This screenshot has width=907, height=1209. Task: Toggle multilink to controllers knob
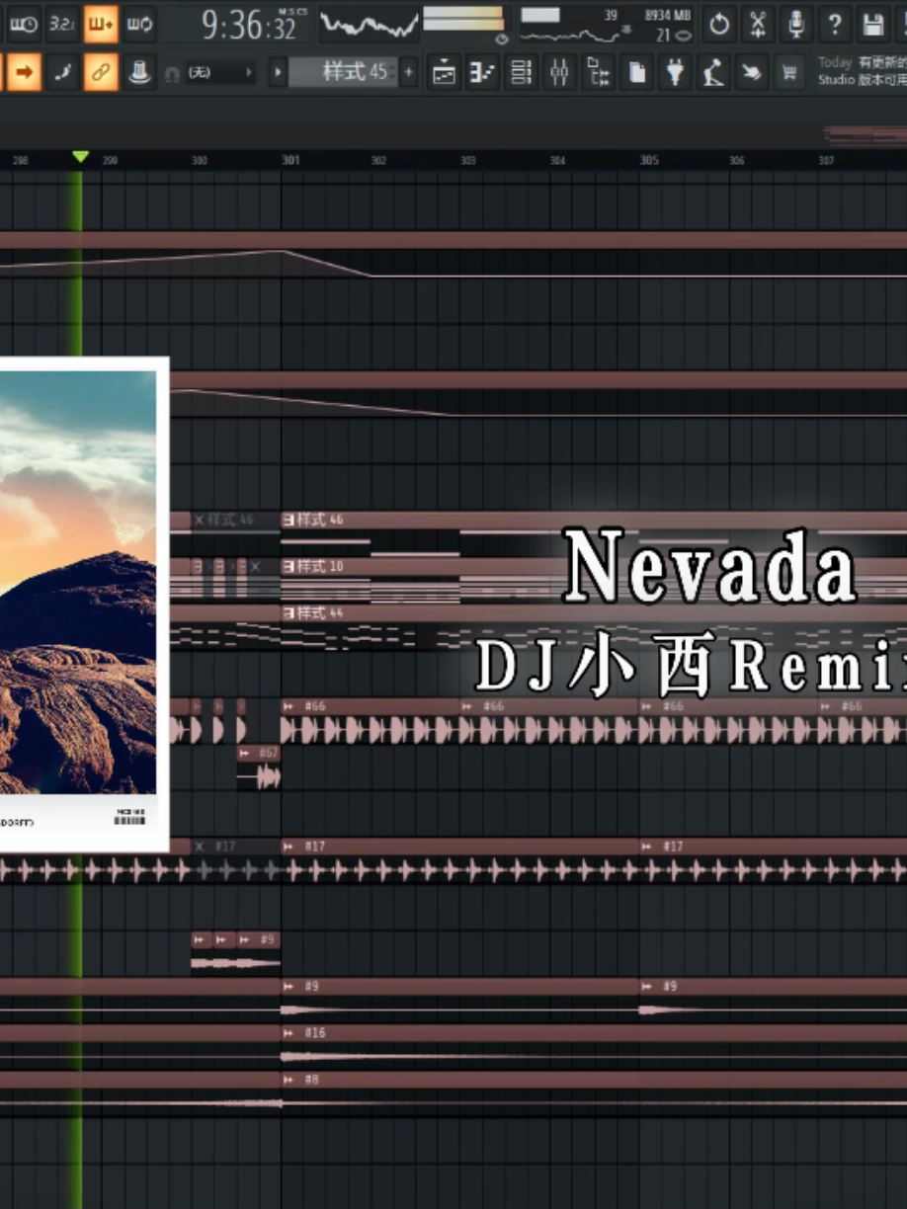[x=140, y=72]
